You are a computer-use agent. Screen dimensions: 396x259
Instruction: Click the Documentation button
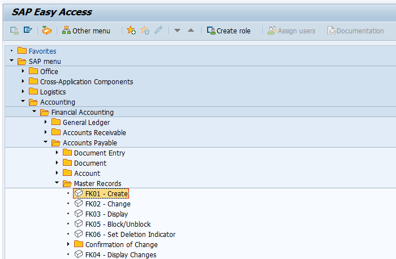coord(356,31)
